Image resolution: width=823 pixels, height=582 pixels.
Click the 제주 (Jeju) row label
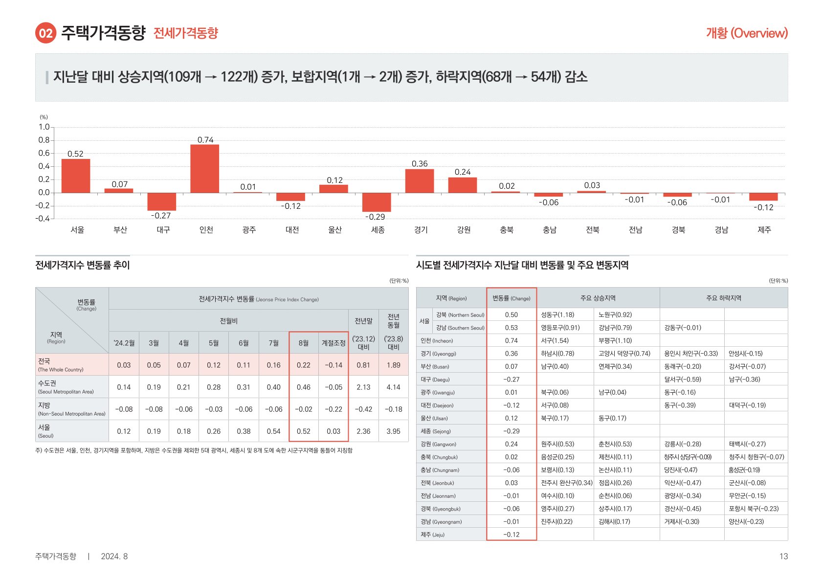(x=432, y=535)
